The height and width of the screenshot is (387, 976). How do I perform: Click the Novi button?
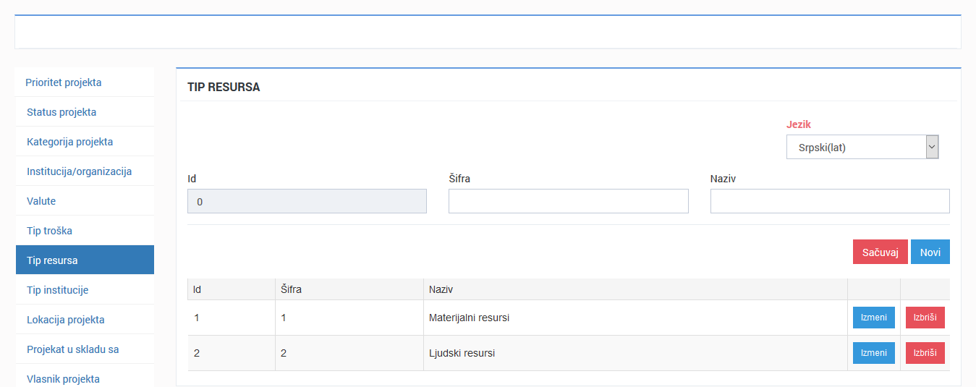(930, 252)
